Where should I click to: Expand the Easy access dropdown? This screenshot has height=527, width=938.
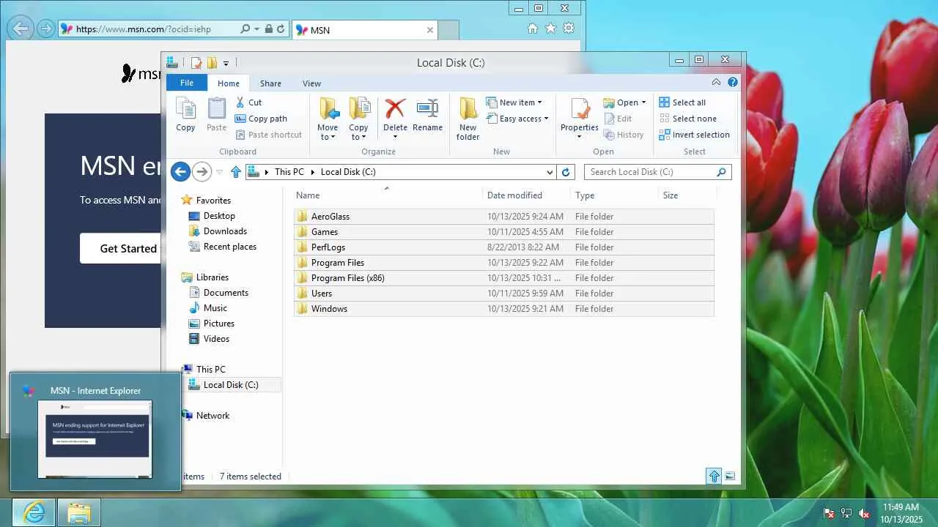(546, 119)
